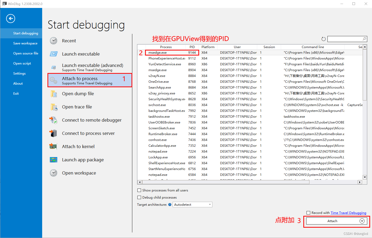Sort by the Command line column header
This screenshot has width=372, height=238.
tap(313, 47)
